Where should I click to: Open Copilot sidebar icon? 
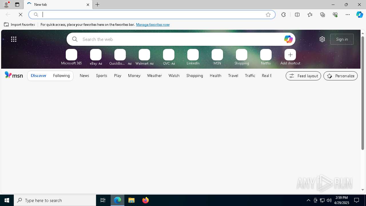tap(359, 15)
